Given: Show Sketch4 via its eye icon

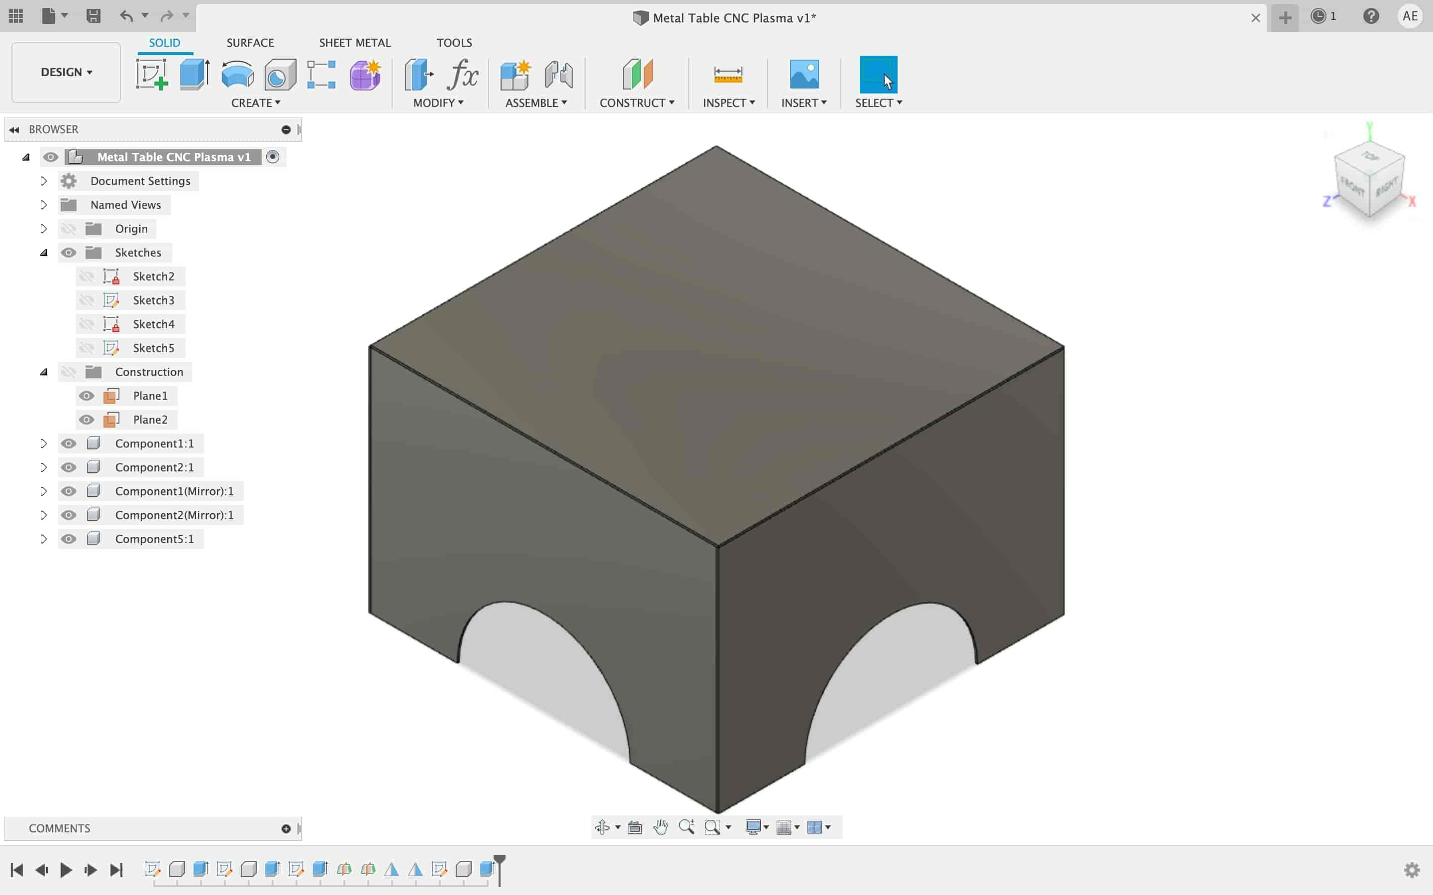Looking at the screenshot, I should pyautogui.click(x=87, y=324).
